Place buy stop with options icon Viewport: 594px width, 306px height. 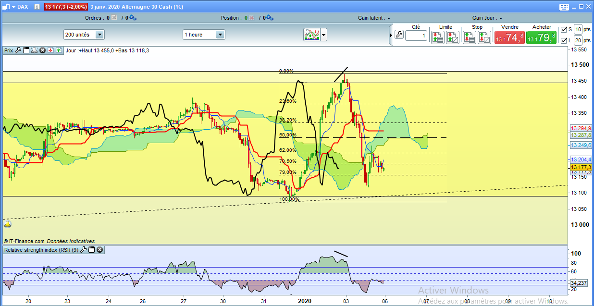(484, 37)
